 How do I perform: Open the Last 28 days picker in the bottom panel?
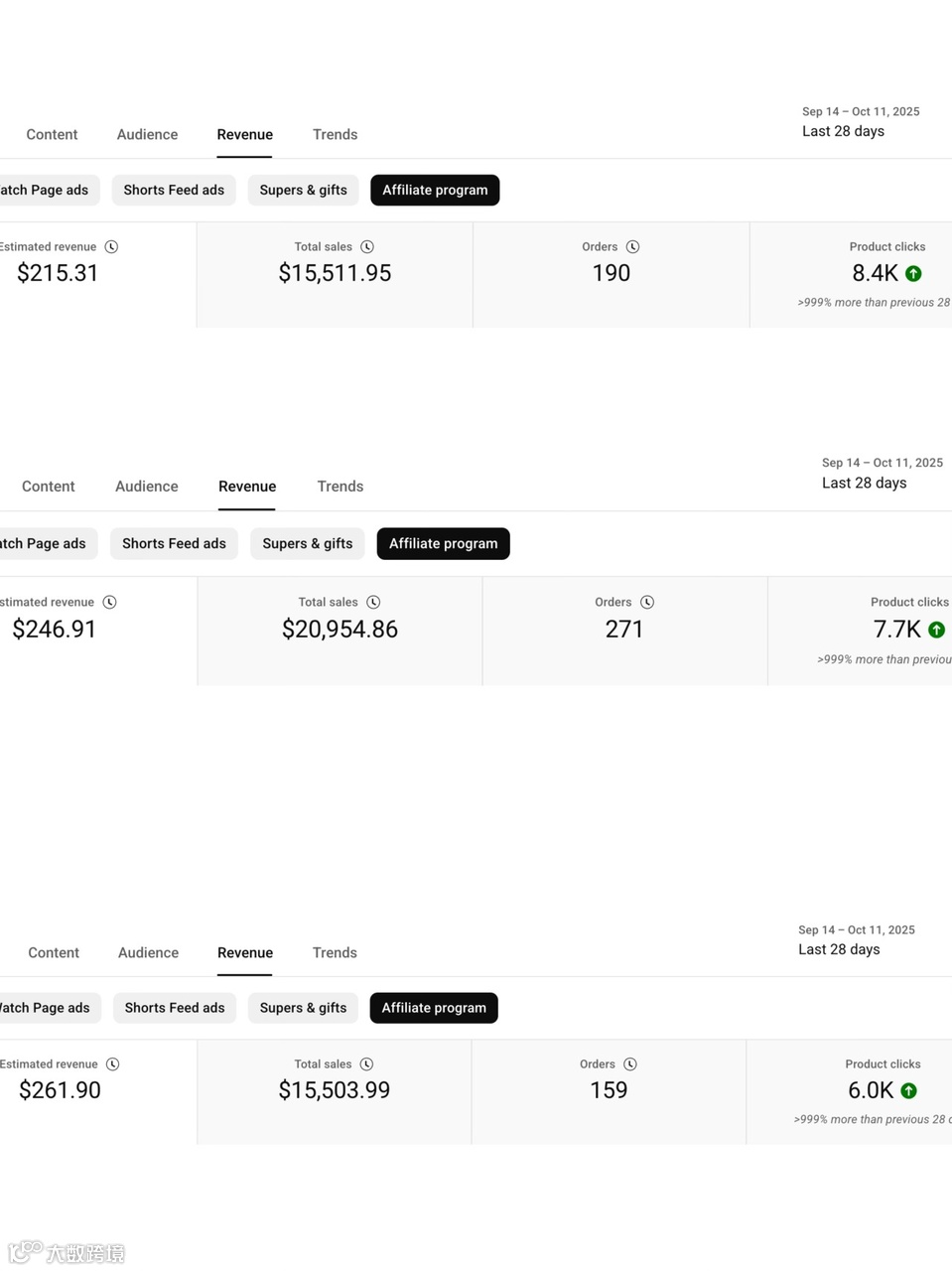coord(839,949)
